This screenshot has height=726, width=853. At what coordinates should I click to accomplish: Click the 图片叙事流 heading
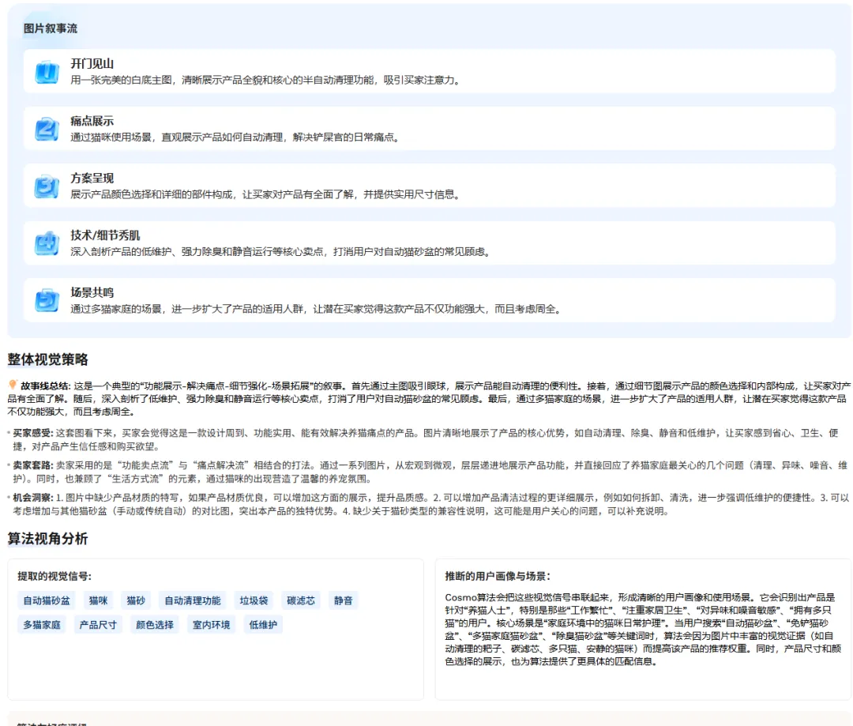(50, 28)
